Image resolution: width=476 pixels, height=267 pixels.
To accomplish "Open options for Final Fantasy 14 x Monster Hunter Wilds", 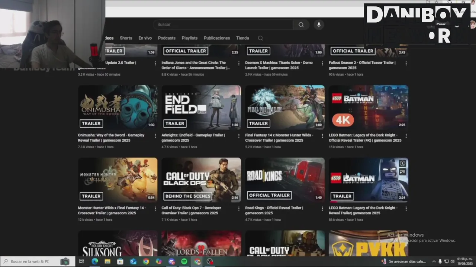I will 322,136.
